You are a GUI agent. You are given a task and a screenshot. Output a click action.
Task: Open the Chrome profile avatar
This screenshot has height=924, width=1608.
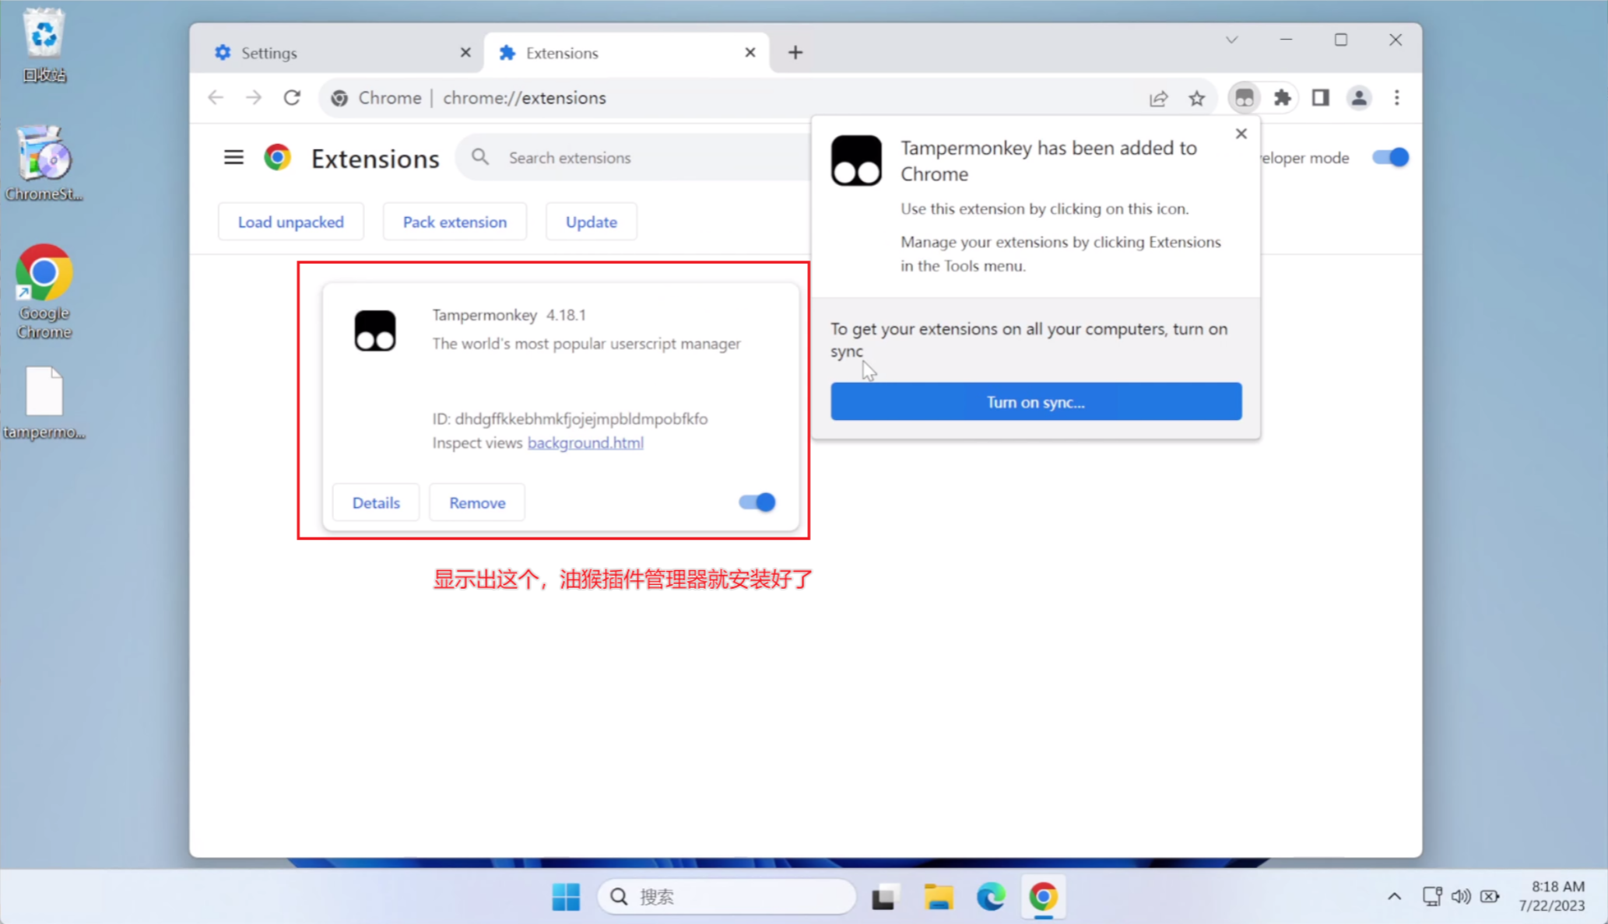click(1359, 98)
